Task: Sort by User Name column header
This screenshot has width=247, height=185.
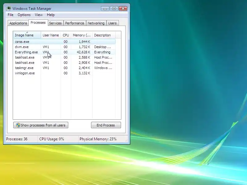Action: (x=51, y=35)
